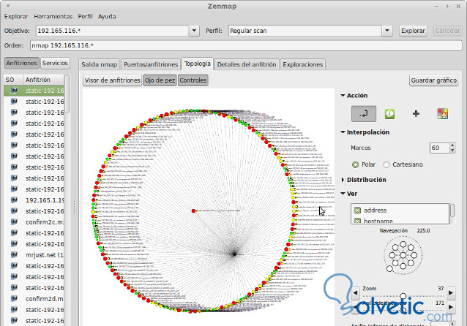Sort by the Anfitrión column header

44,80
